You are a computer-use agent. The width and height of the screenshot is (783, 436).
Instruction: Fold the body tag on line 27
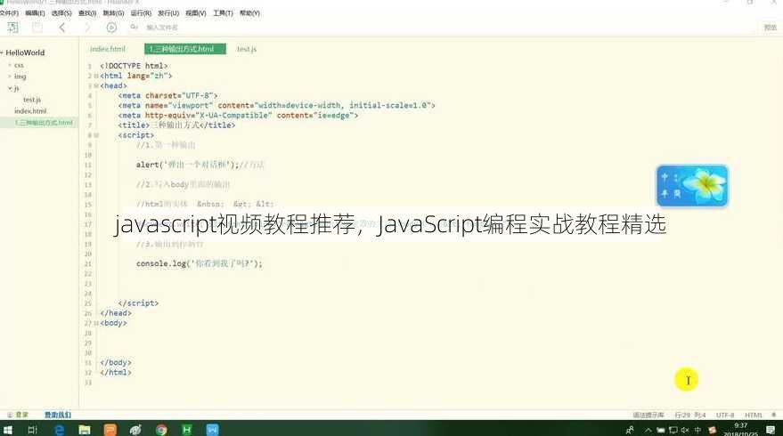[x=96, y=323]
